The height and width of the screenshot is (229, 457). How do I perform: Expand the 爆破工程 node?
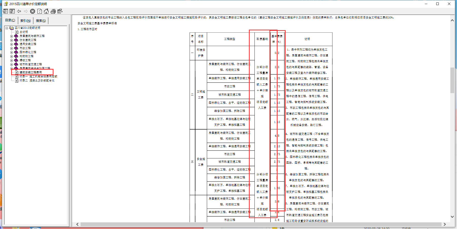click(x=11, y=60)
